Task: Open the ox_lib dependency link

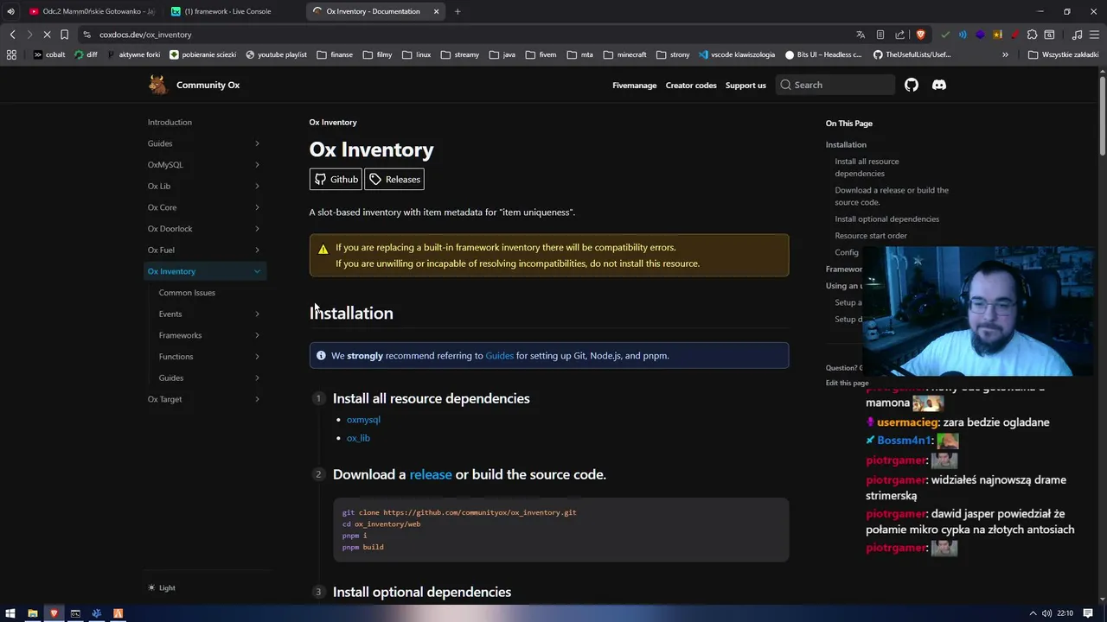Action: (358, 438)
